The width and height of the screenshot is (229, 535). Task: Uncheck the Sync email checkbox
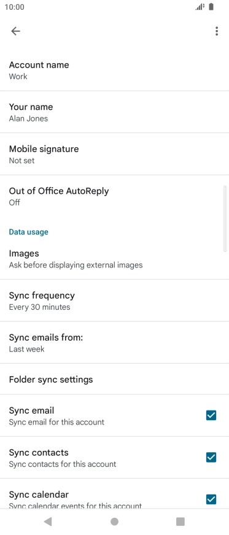(x=211, y=415)
